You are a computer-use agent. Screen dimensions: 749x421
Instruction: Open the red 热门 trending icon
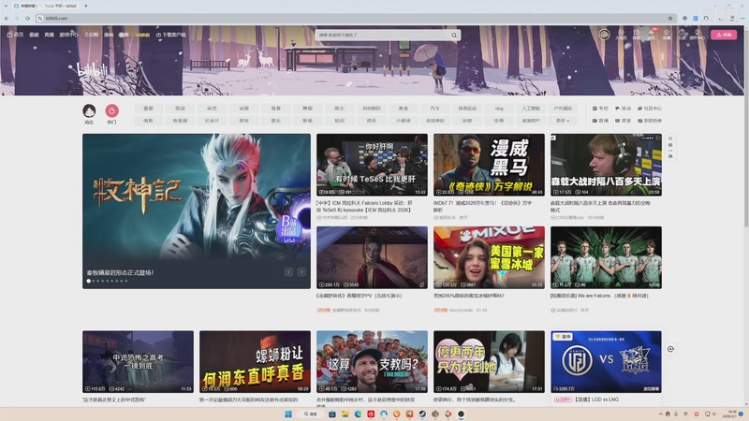coord(111,111)
